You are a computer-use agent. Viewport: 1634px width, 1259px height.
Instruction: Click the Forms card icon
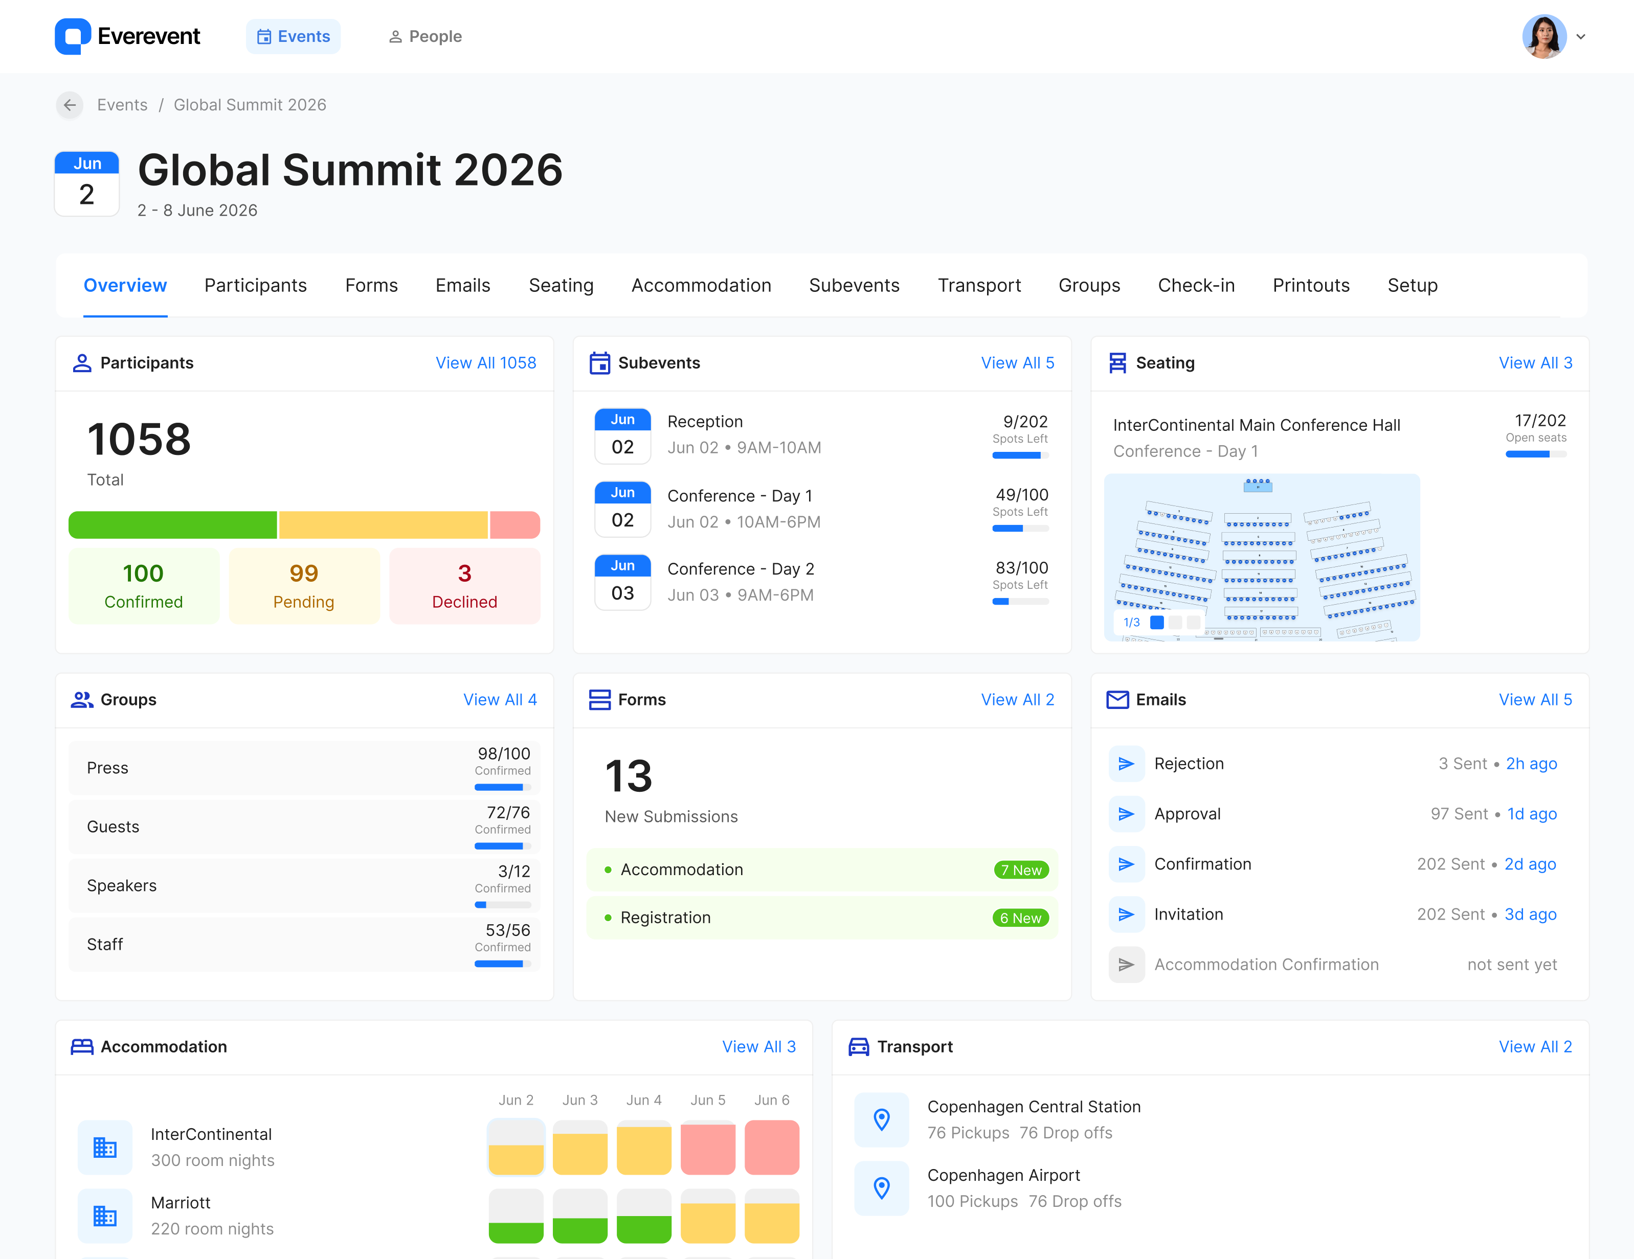coord(599,700)
